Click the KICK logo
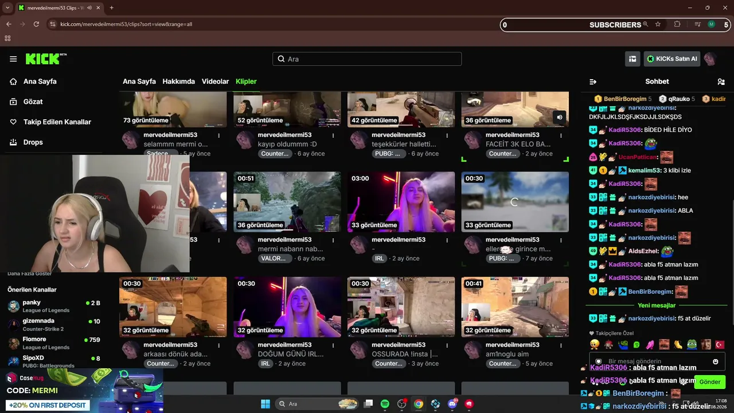Image resolution: width=734 pixels, height=413 pixels. 46,59
